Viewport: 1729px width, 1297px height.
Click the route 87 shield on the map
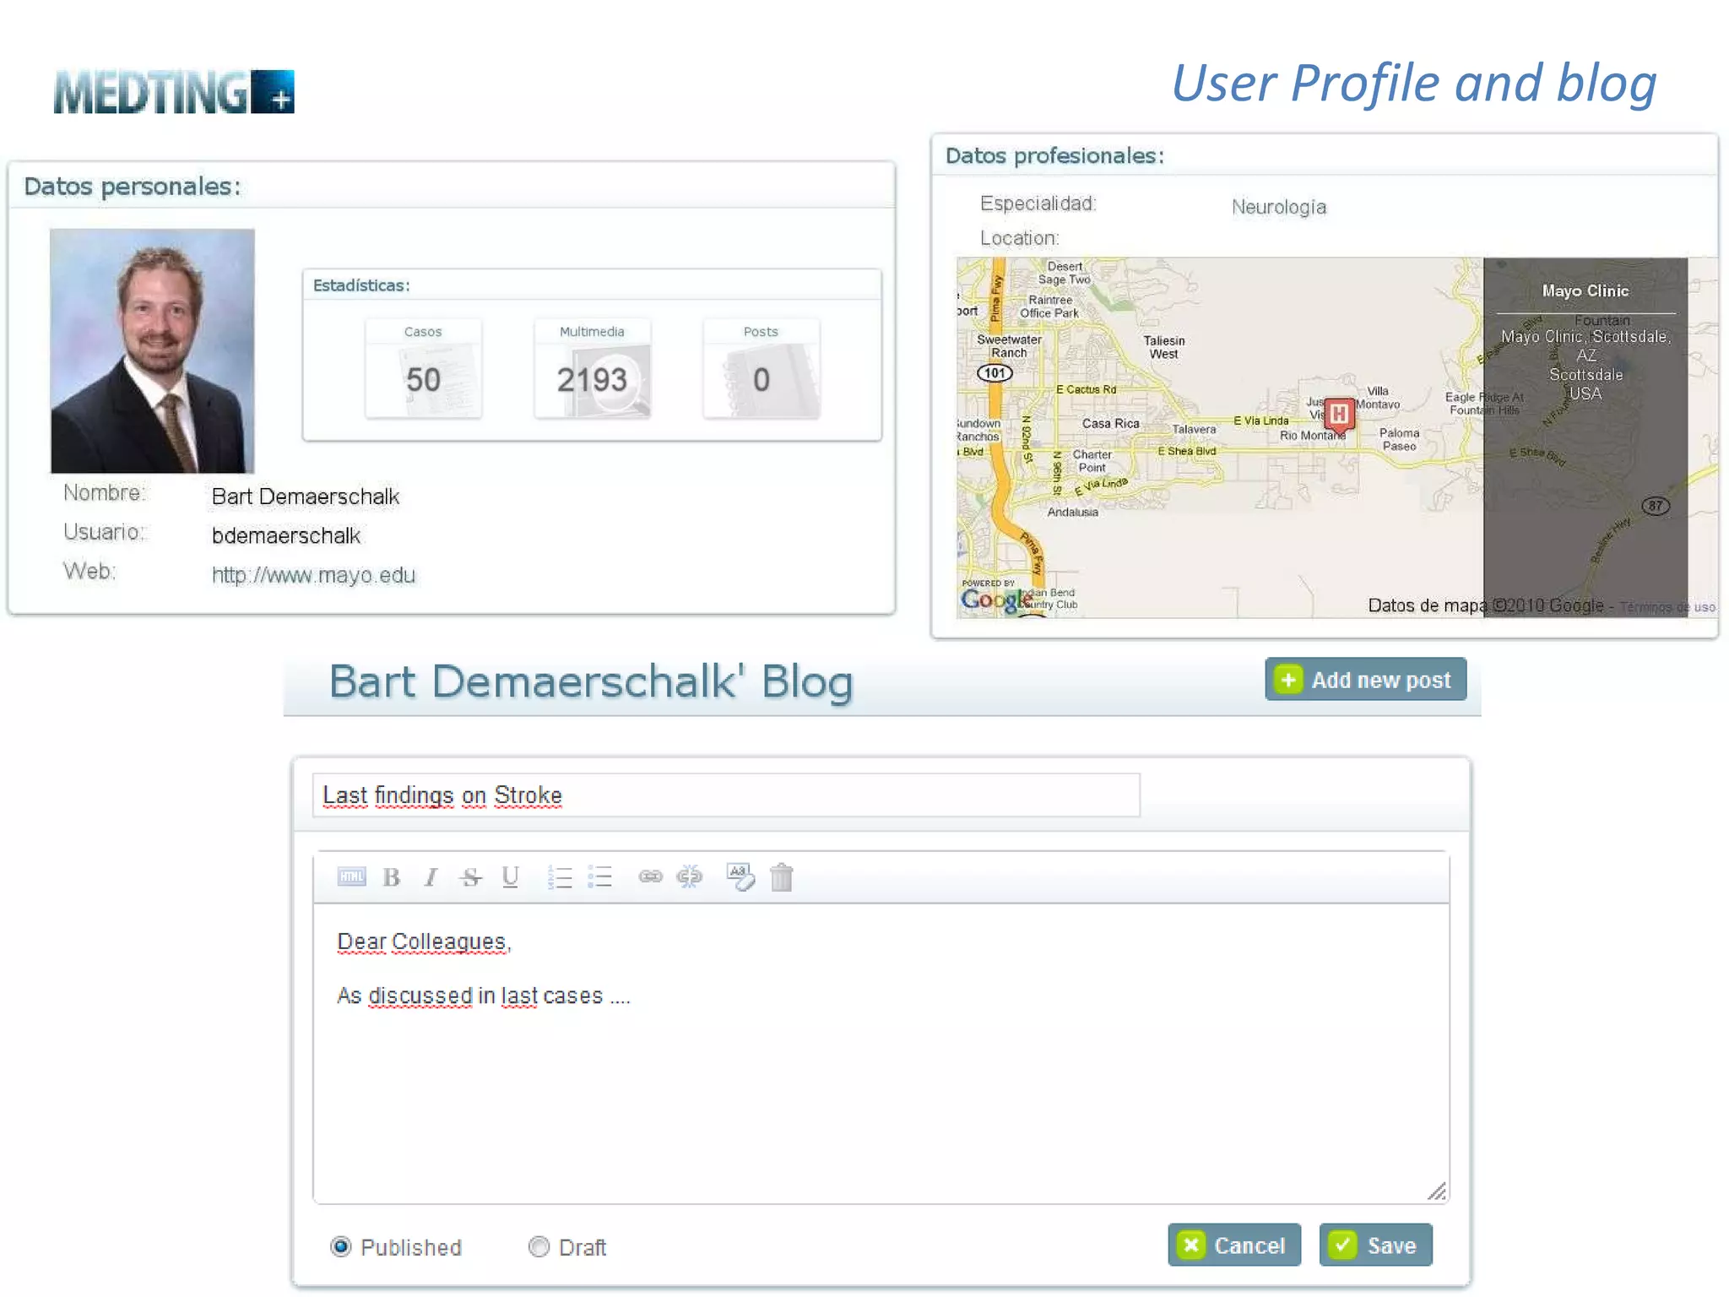coord(1656,506)
